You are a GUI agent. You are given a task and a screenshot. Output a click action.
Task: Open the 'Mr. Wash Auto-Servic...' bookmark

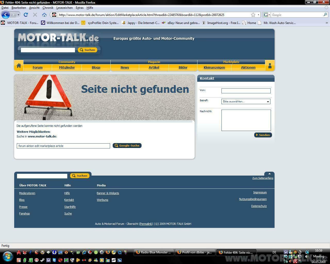click(x=277, y=23)
